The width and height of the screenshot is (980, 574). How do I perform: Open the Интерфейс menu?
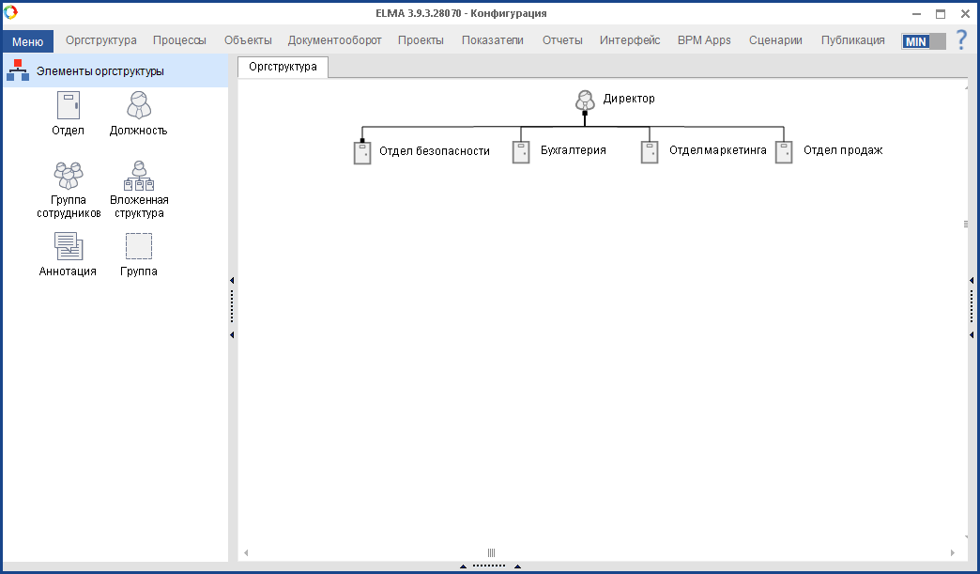[x=630, y=40]
